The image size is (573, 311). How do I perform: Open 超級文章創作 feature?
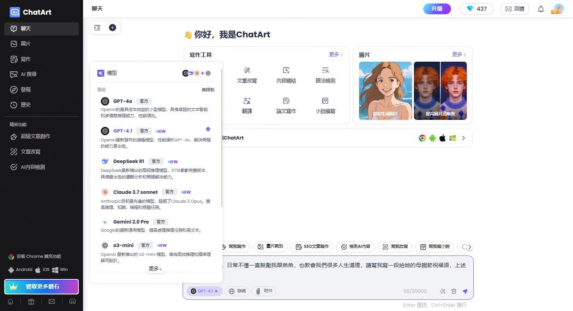41,136
